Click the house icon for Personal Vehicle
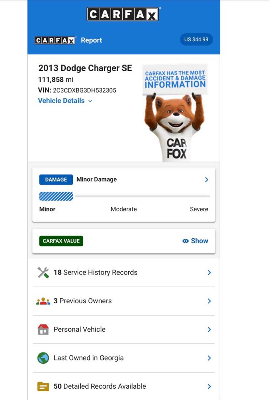269x400 pixels. click(x=43, y=329)
